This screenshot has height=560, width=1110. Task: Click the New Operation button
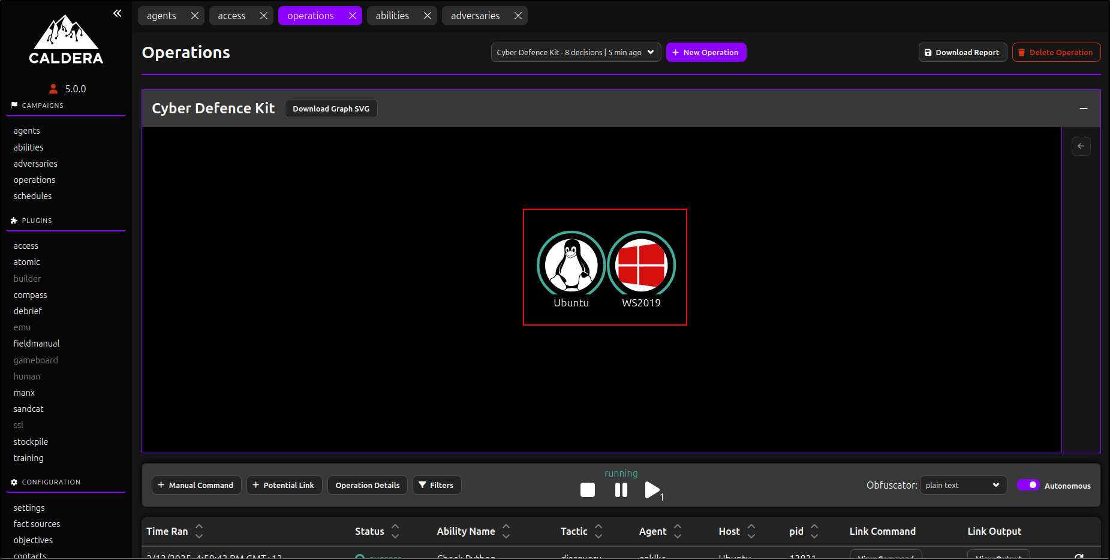[x=706, y=52]
